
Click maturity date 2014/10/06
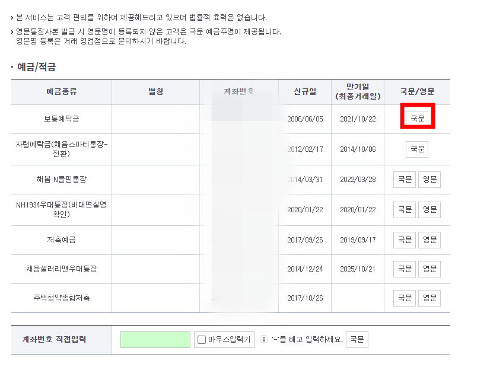tap(358, 149)
